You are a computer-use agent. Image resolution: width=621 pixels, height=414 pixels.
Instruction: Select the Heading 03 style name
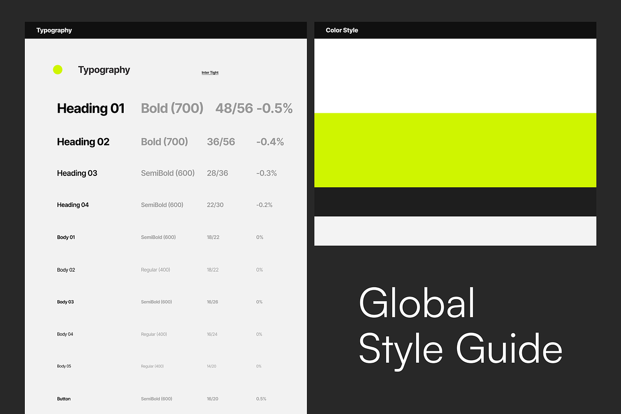[77, 173]
